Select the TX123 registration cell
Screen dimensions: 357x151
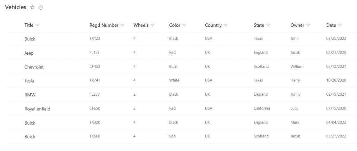(x=95, y=39)
